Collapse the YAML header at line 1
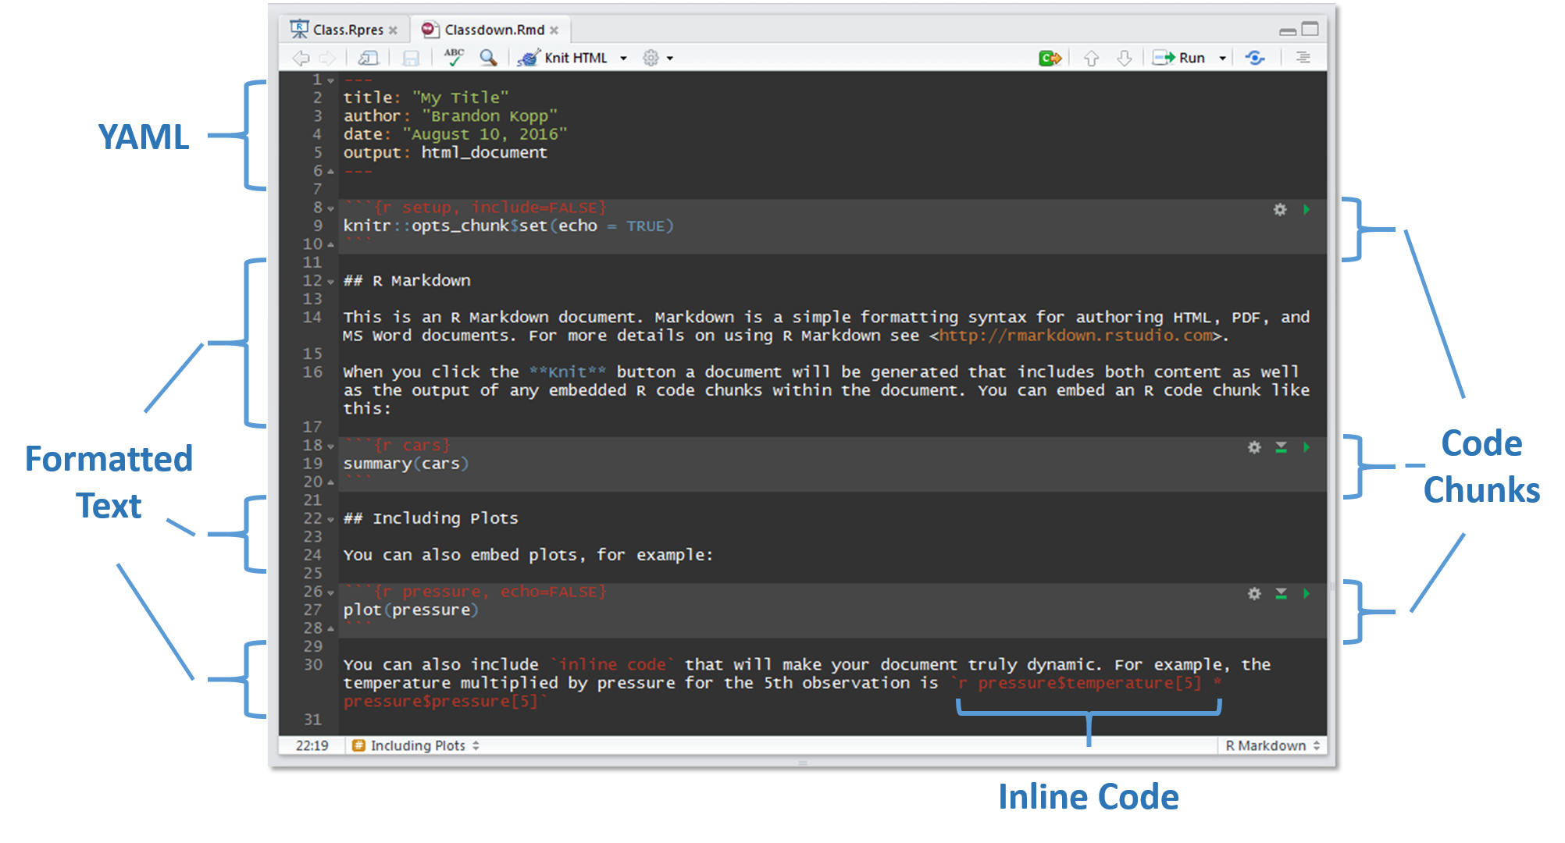 point(331,80)
